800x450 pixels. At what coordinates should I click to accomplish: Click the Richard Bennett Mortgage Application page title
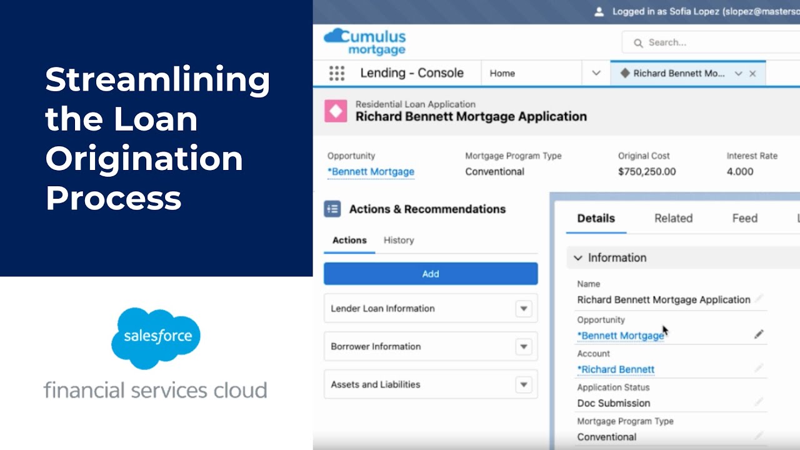coord(471,116)
